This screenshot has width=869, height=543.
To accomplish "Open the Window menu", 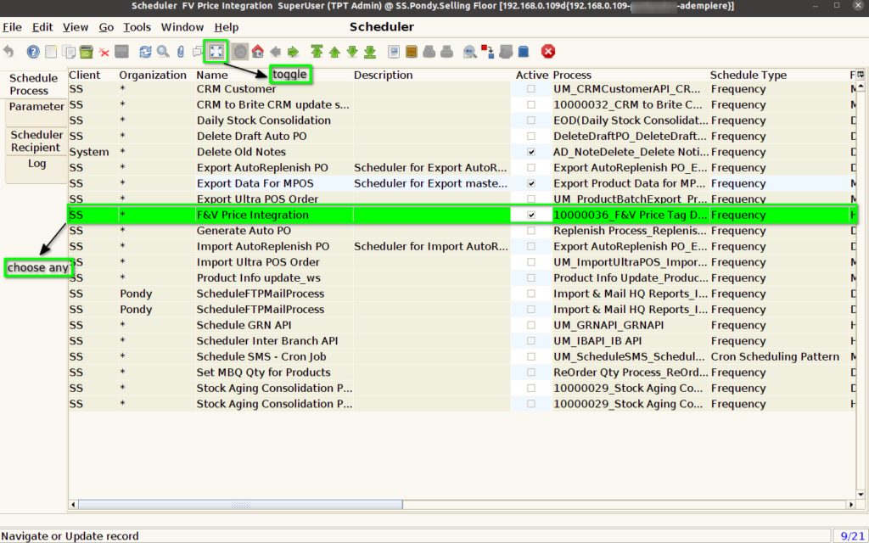I will 182,27.
